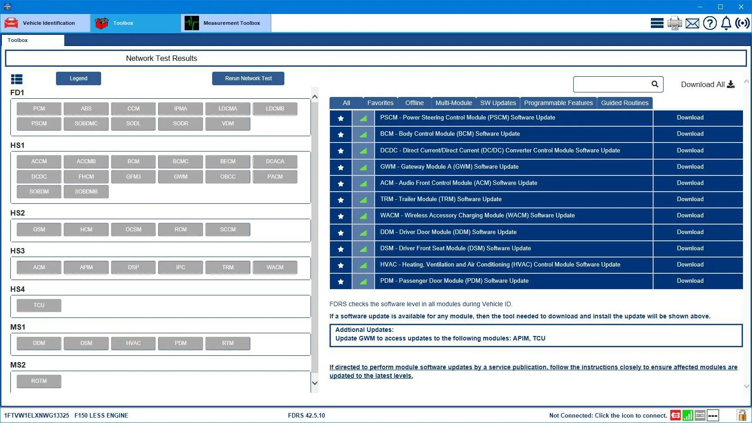Screen dimensions: 752x423
Task: Select the Guided Routines tab
Action: (625, 103)
